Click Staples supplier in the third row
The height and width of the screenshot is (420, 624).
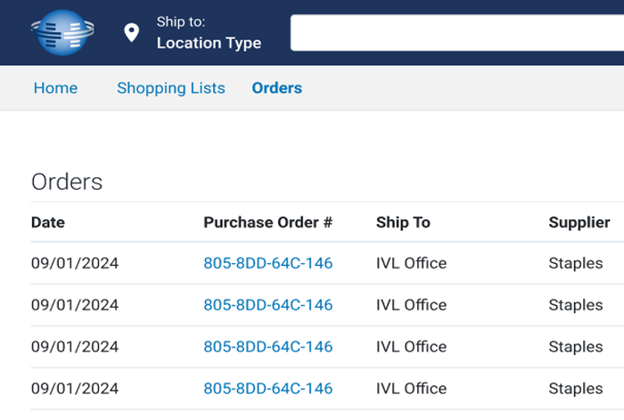[576, 347]
